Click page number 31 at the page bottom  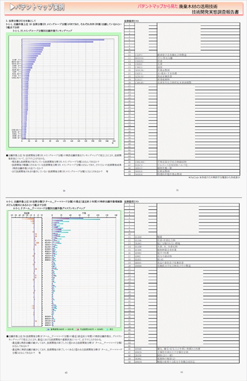177,190
